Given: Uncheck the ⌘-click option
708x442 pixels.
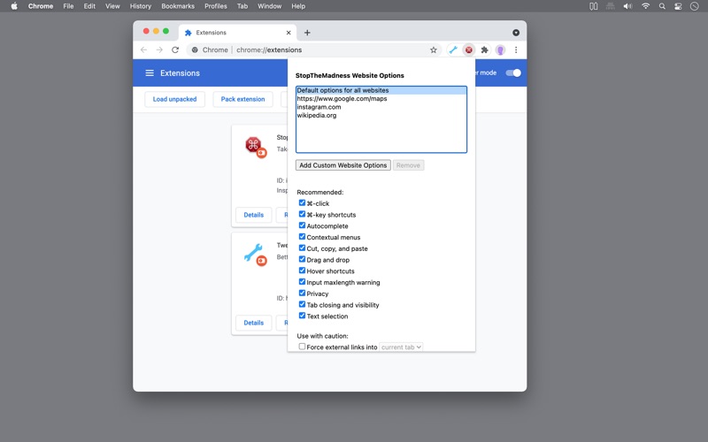Looking at the screenshot, I should [302, 203].
